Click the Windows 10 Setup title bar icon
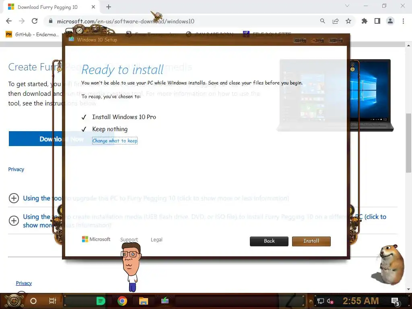This screenshot has width=412, height=309. pyautogui.click(x=71, y=39)
